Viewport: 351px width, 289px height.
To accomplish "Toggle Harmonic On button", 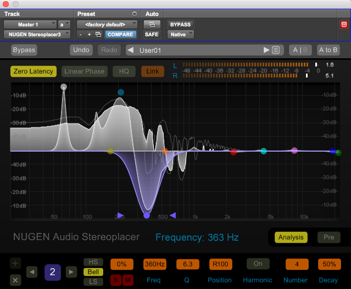I will point(258,264).
